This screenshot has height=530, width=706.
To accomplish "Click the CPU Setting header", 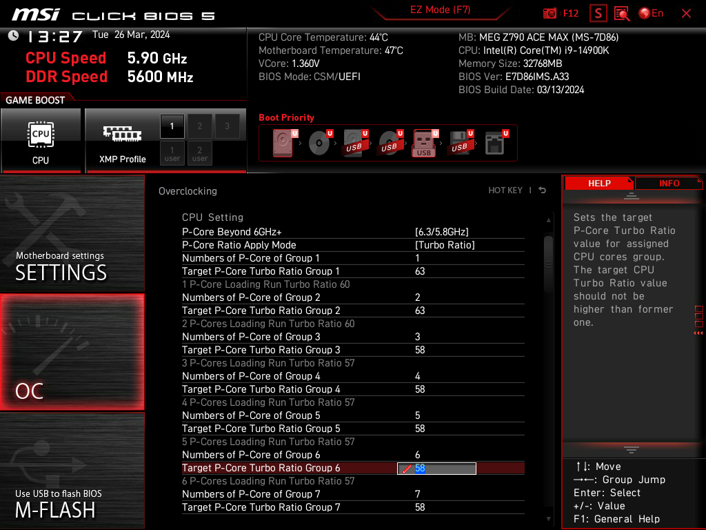I will click(212, 217).
